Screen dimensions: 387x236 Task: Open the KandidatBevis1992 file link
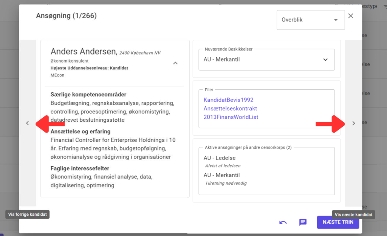[x=228, y=100]
